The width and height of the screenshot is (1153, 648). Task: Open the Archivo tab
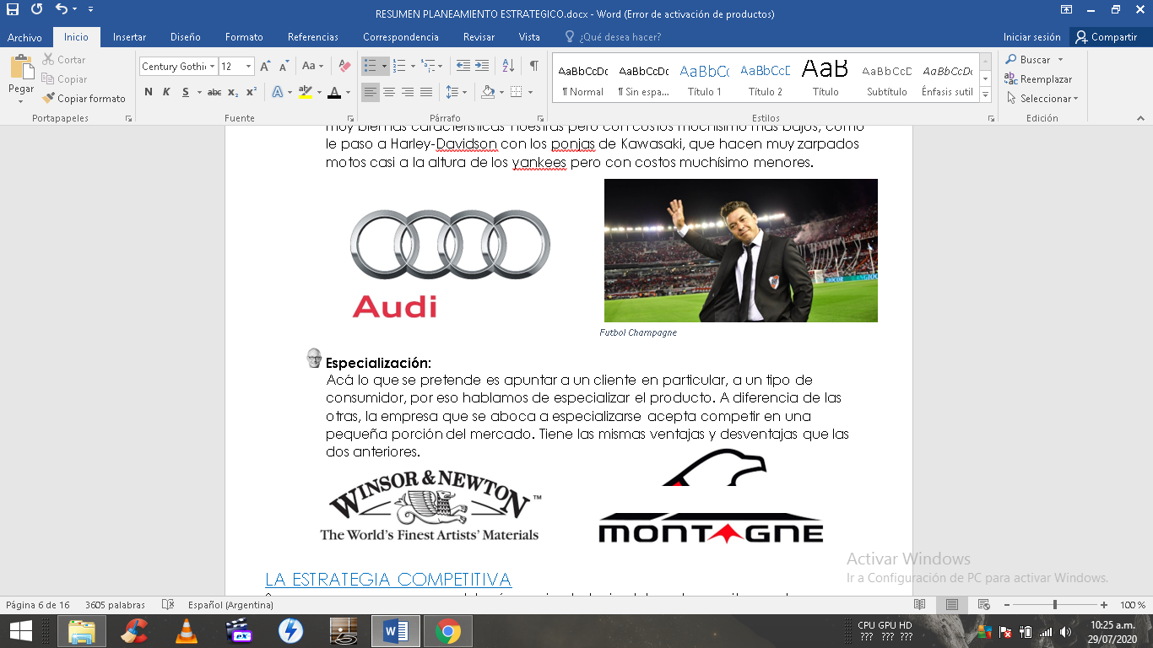24,37
